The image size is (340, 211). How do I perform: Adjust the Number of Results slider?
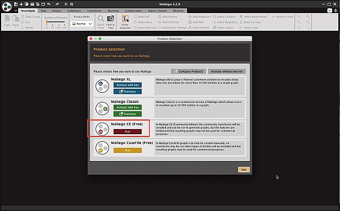coord(56,22)
